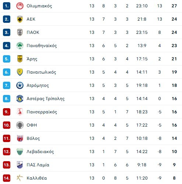Open the Καλλιθέα team name link

(x=37, y=178)
